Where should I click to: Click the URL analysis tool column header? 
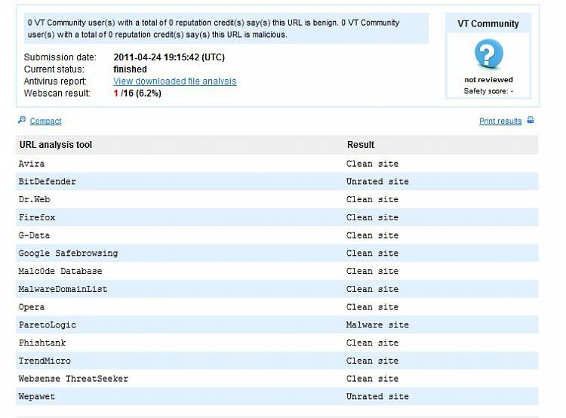56,145
